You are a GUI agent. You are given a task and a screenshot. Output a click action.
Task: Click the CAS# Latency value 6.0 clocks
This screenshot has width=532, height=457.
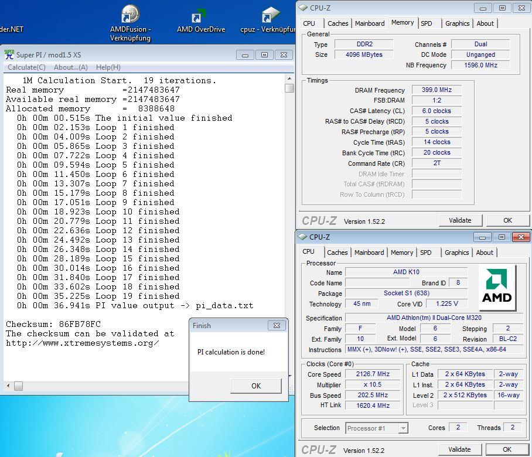(436, 111)
